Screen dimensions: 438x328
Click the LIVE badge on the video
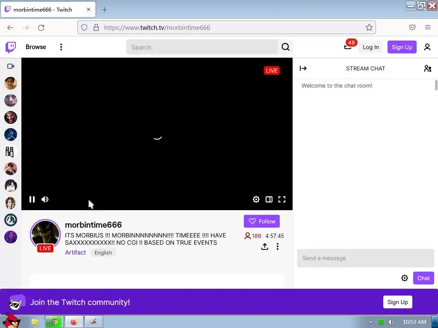tap(272, 70)
